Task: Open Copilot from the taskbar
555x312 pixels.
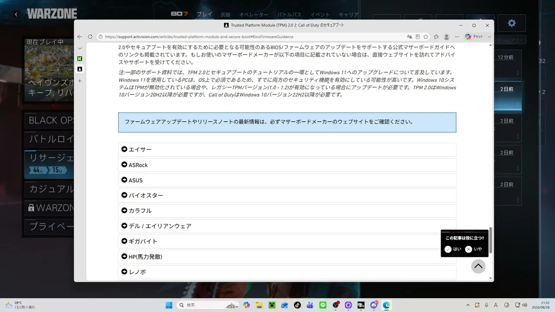Action: pos(247,305)
